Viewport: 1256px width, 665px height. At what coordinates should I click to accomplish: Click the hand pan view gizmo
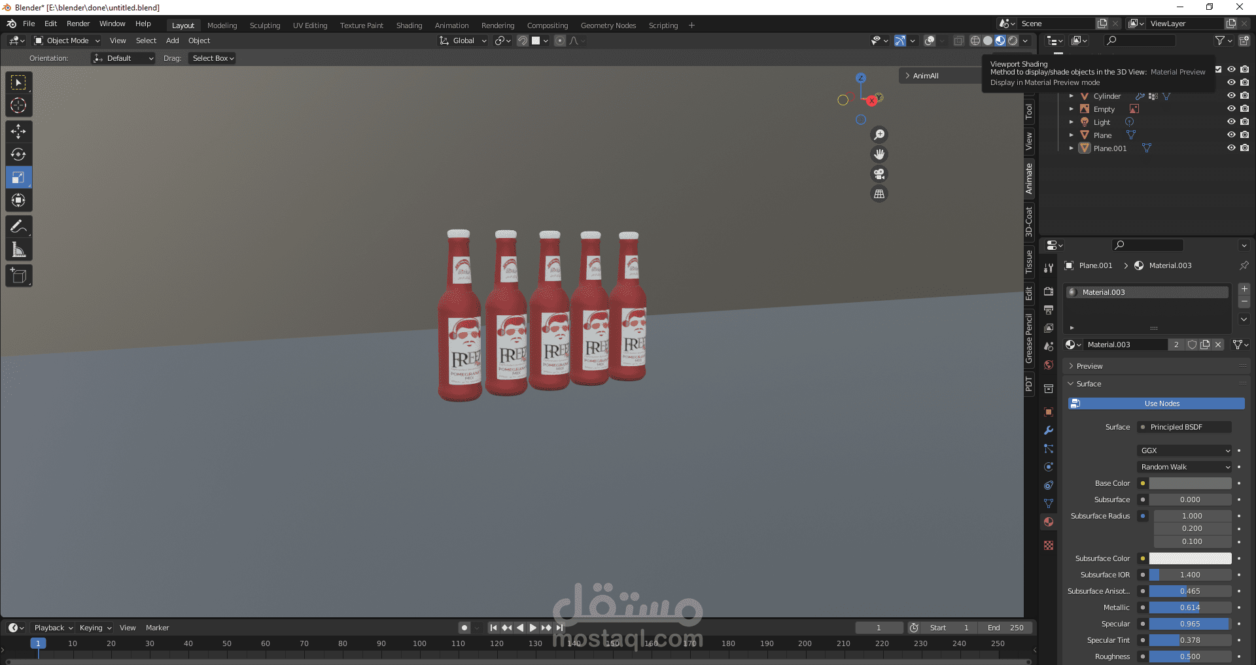tap(879, 154)
